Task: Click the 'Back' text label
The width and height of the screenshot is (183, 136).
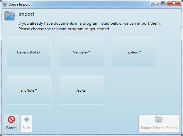Action: (x=26, y=128)
